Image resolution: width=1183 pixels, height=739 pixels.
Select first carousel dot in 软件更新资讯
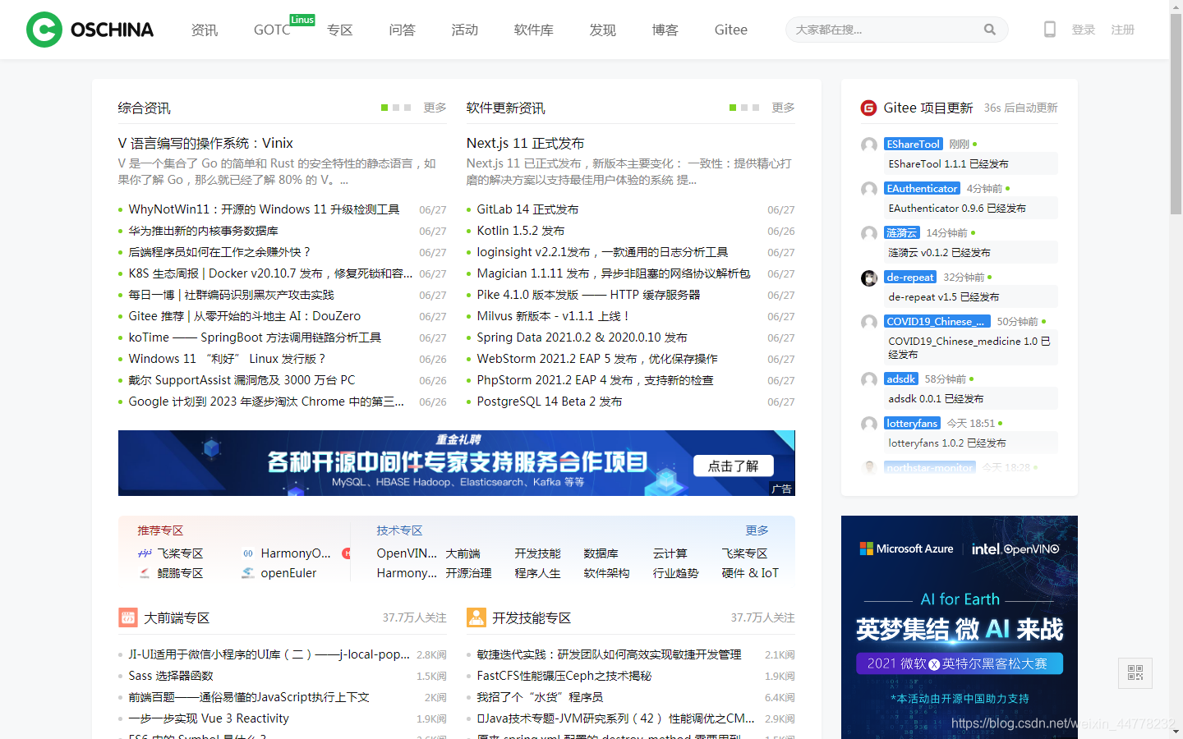(x=733, y=108)
